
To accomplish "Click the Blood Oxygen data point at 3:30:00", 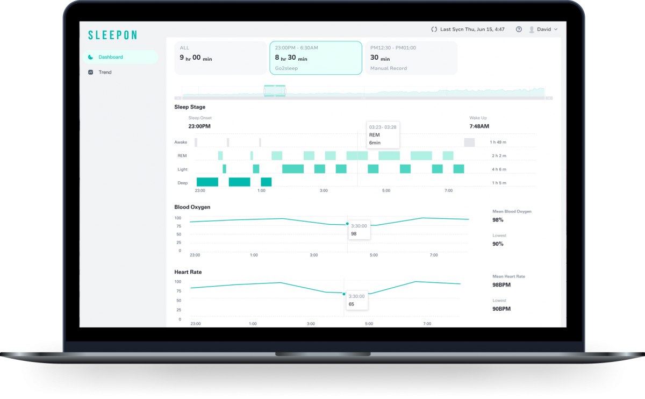I will [347, 224].
